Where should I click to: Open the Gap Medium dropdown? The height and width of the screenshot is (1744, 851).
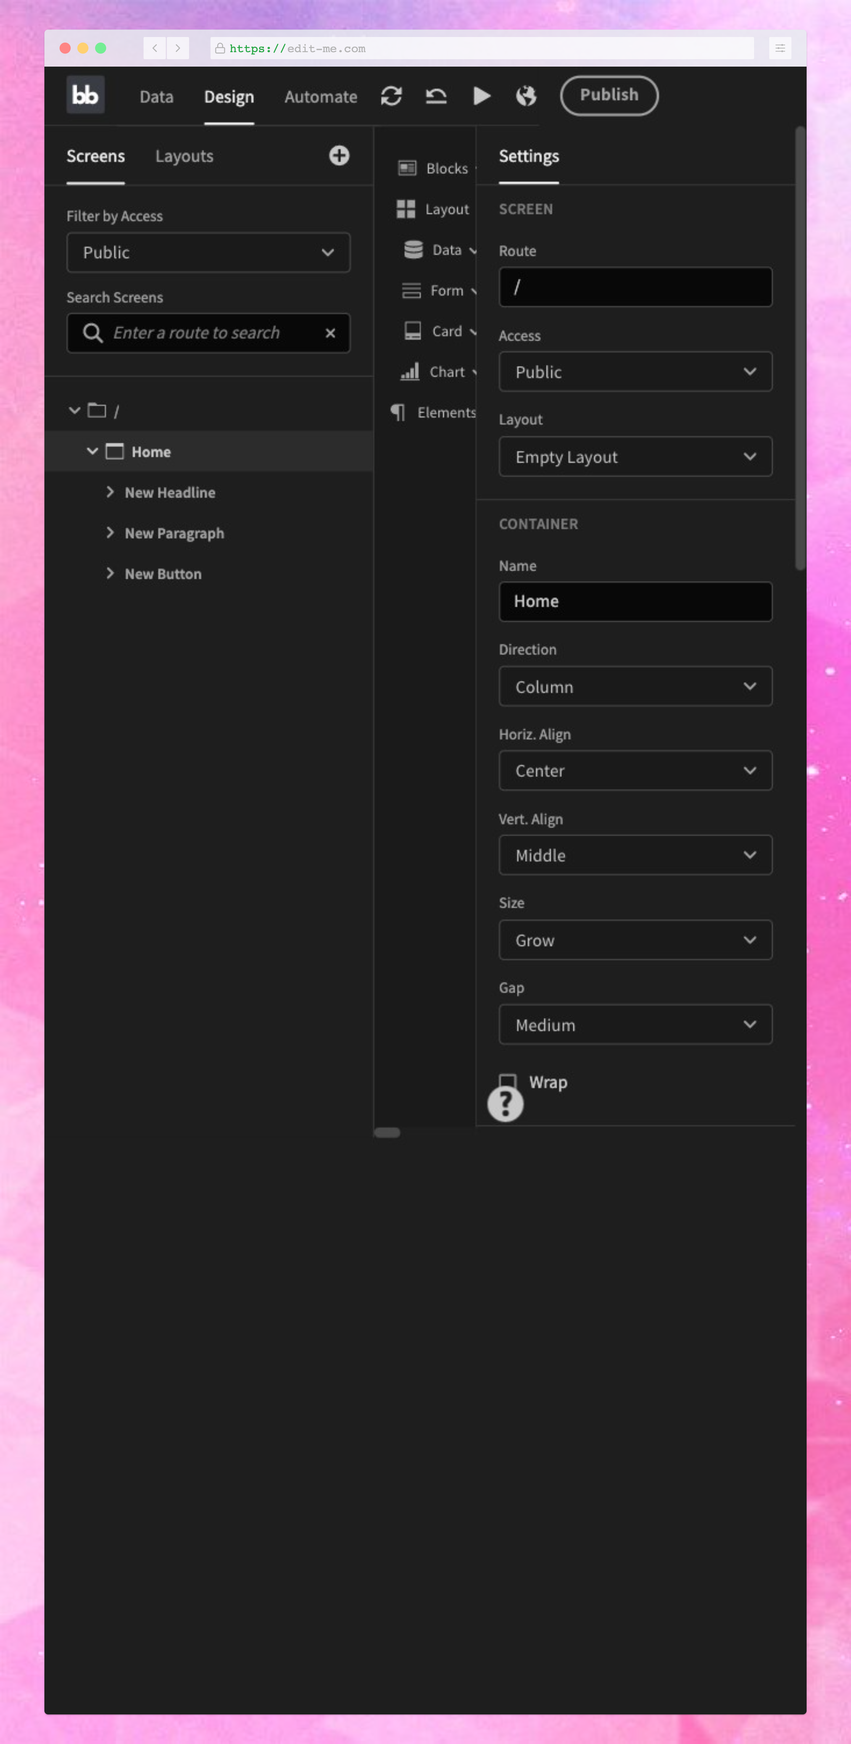pyautogui.click(x=635, y=1024)
